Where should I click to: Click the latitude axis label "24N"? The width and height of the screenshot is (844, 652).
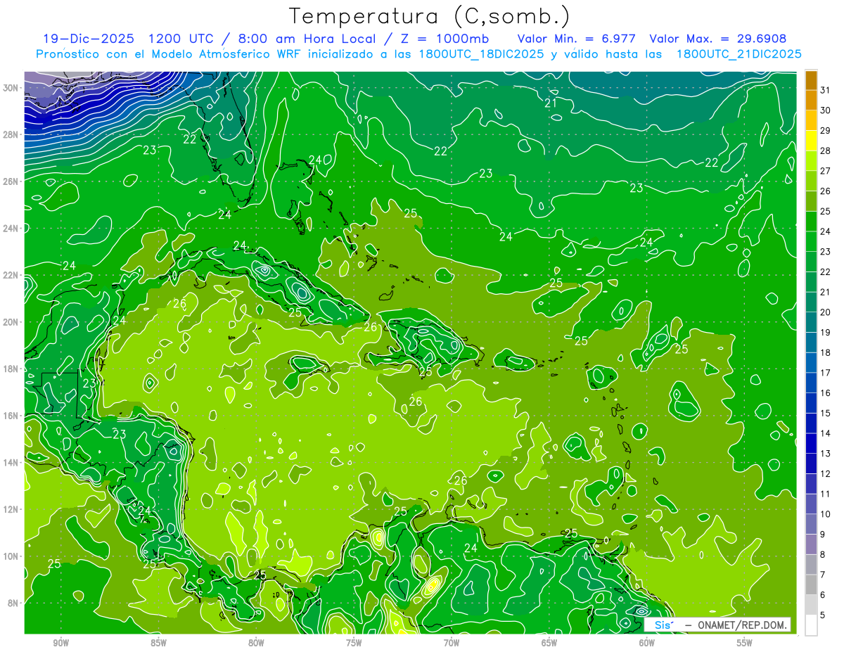[12, 229]
